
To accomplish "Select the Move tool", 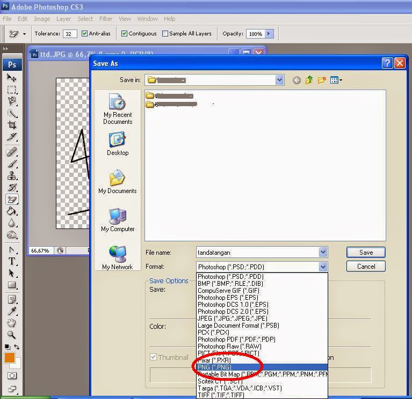I will pyautogui.click(x=12, y=78).
